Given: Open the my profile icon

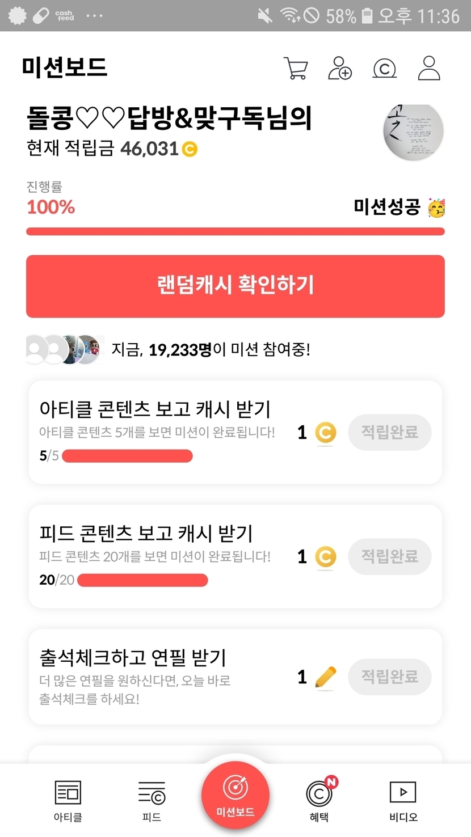Looking at the screenshot, I should pyautogui.click(x=429, y=68).
